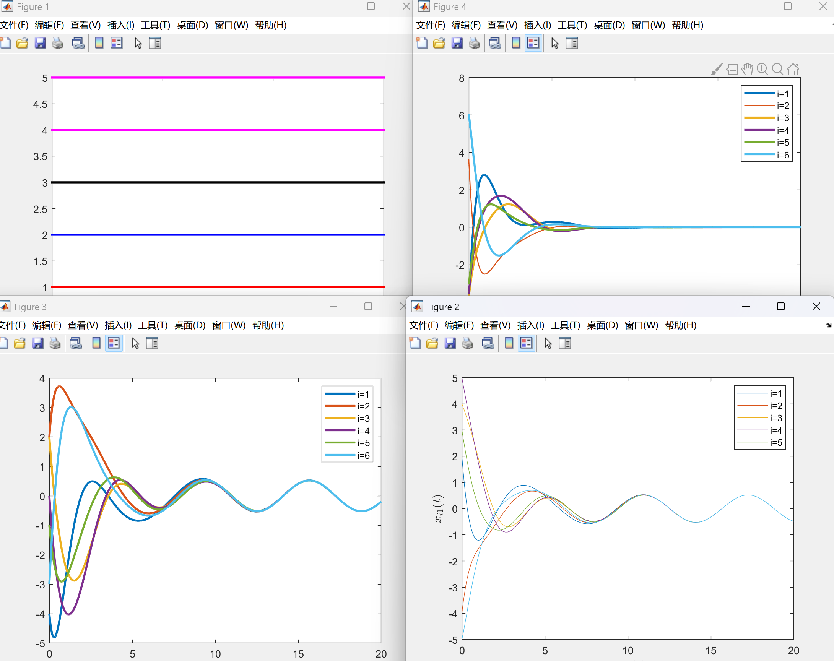Click Save Figure icon in Figure 1 toolbar
This screenshot has height=661, width=834.
(40, 43)
